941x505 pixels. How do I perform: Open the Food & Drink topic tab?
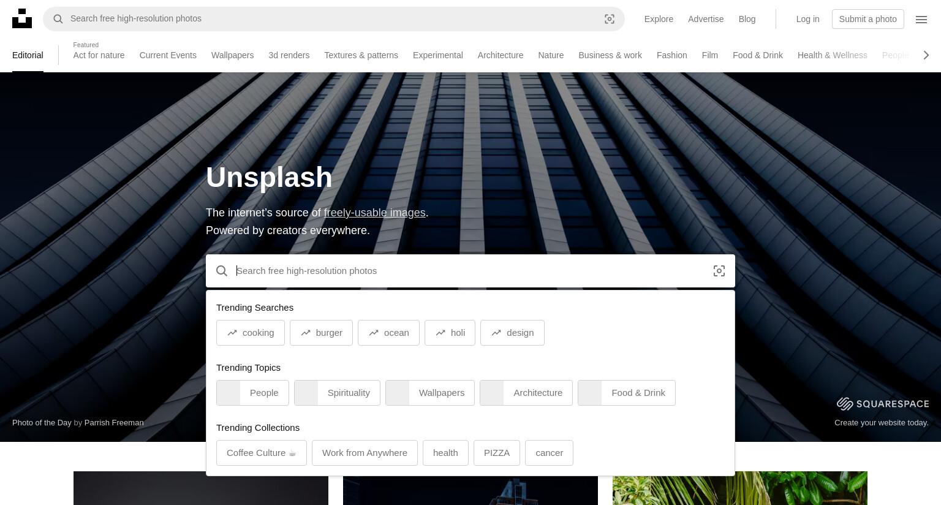pos(757,55)
